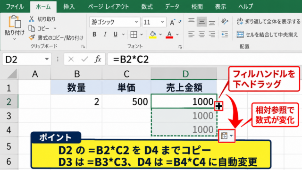The width and height of the screenshot is (302, 170).
Task: Open the clipboard group dialog launcher
Action: tap(83, 47)
